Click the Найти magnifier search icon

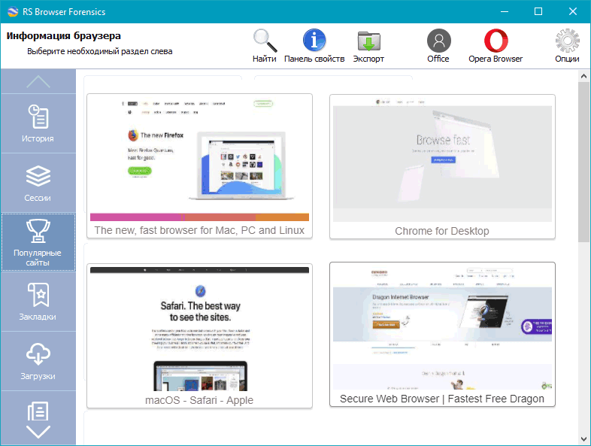265,41
